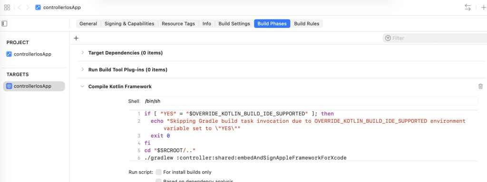Screen dimensions: 487x182
Task: Switch to the Info tab
Action: (x=206, y=24)
